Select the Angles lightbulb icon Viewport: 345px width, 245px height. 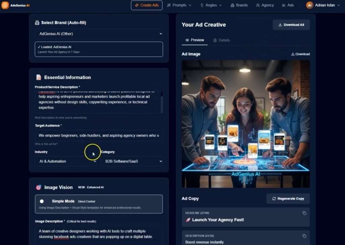point(202,5)
